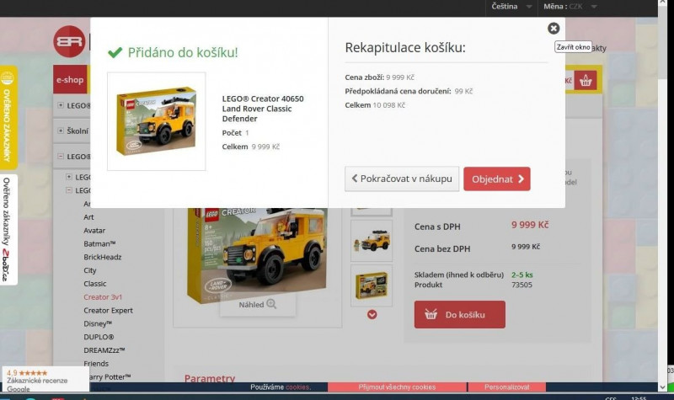Expand the first LEGO® category node
Screen dimensions: 674x400
click(x=61, y=105)
